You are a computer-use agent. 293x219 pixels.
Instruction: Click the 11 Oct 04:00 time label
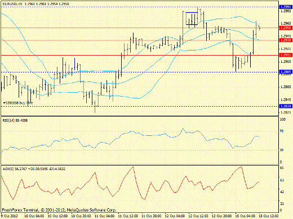tap(105, 216)
